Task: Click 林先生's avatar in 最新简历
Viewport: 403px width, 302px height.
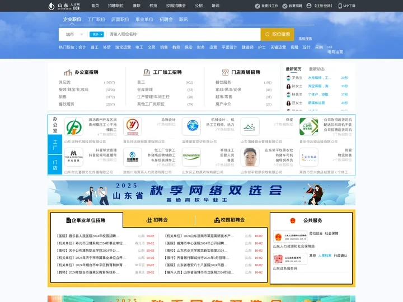Action: (x=288, y=95)
